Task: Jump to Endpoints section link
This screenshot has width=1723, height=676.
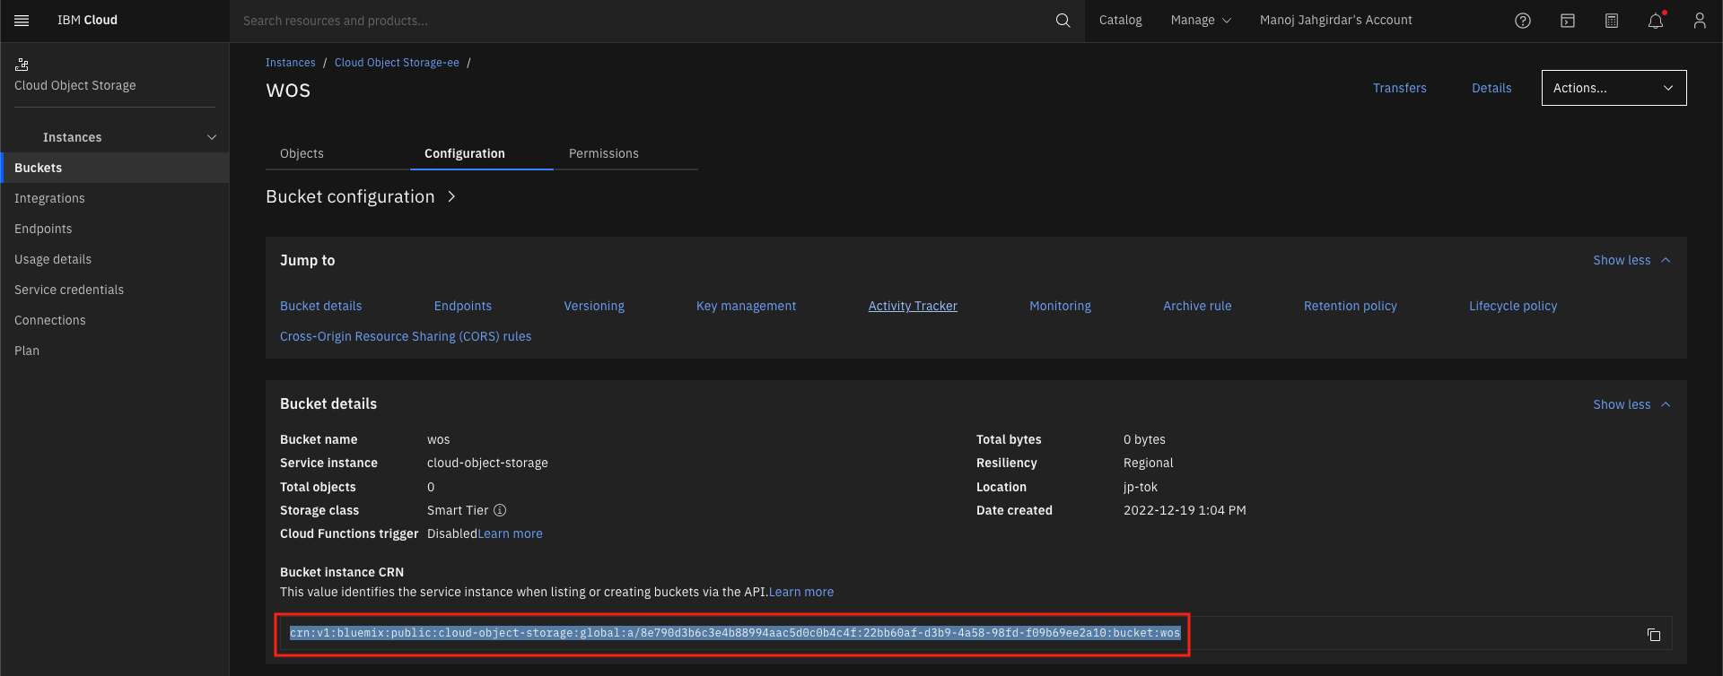Action: click(x=463, y=306)
